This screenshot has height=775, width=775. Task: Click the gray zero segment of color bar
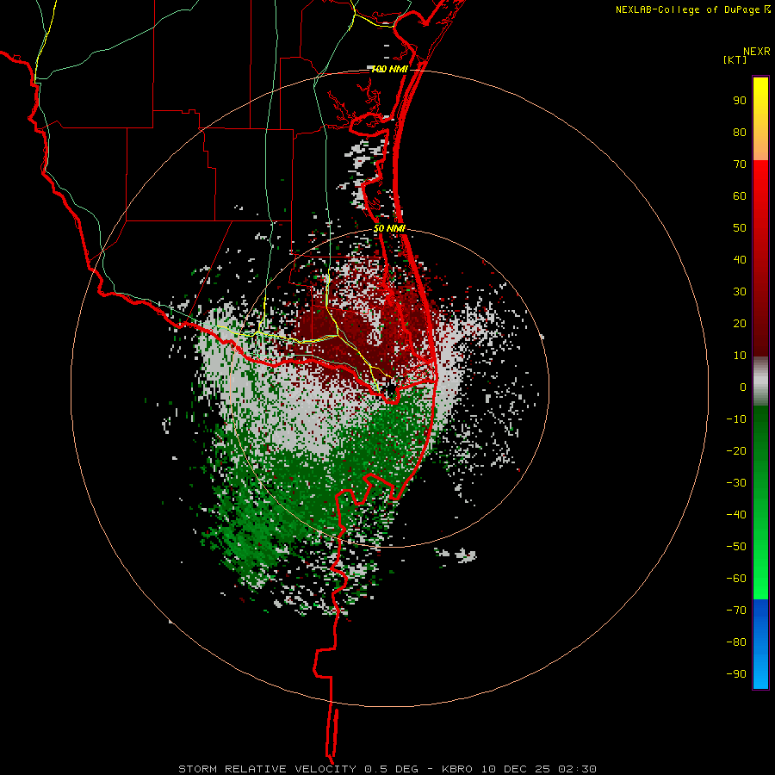point(760,381)
